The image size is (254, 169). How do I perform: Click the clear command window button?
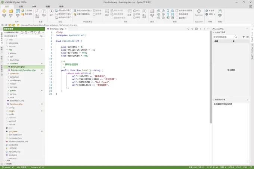point(63,14)
